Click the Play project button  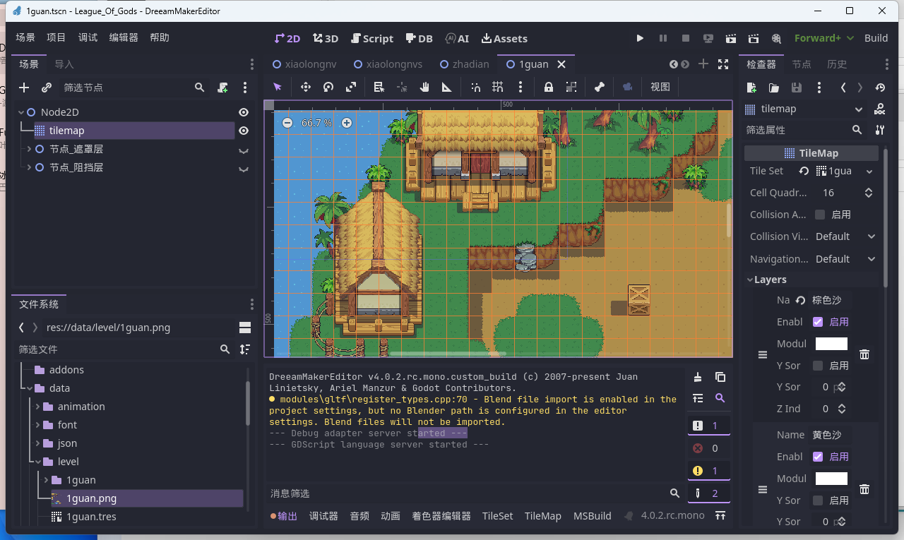point(640,38)
